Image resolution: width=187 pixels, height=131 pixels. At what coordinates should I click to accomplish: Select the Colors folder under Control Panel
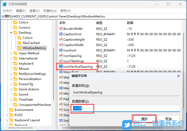tap(24, 22)
